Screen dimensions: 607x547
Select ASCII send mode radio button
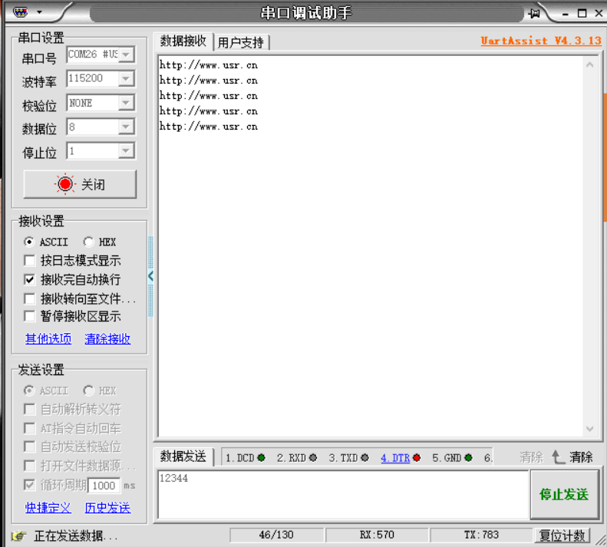pyautogui.click(x=29, y=390)
